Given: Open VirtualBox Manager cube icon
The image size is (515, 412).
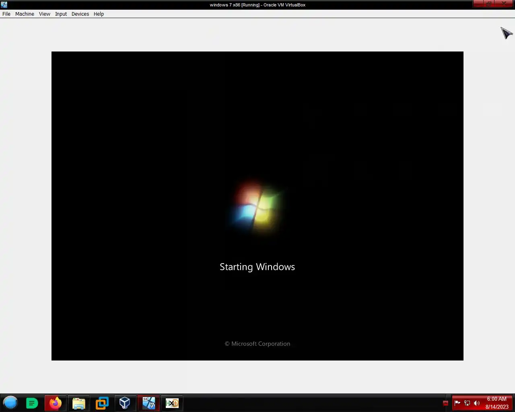Looking at the screenshot, I should (x=125, y=403).
